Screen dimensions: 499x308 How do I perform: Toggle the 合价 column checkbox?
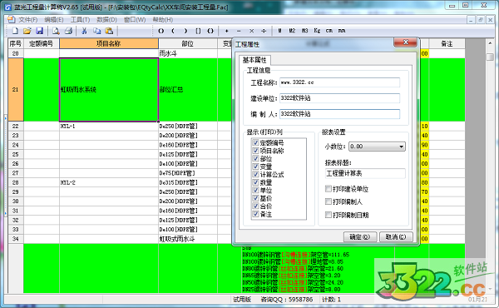pyautogui.click(x=255, y=206)
